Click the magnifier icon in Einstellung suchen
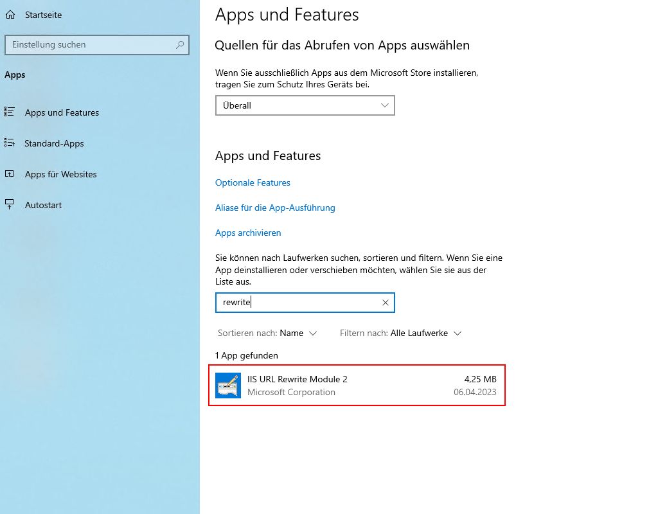This screenshot has height=514, width=658. (180, 45)
